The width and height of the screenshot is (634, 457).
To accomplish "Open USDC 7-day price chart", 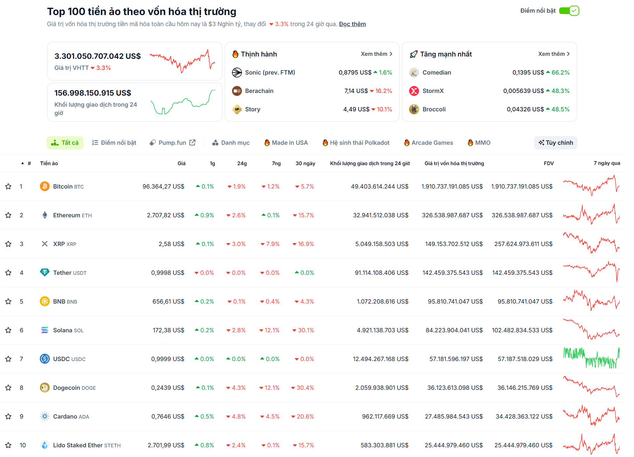I will click(591, 358).
